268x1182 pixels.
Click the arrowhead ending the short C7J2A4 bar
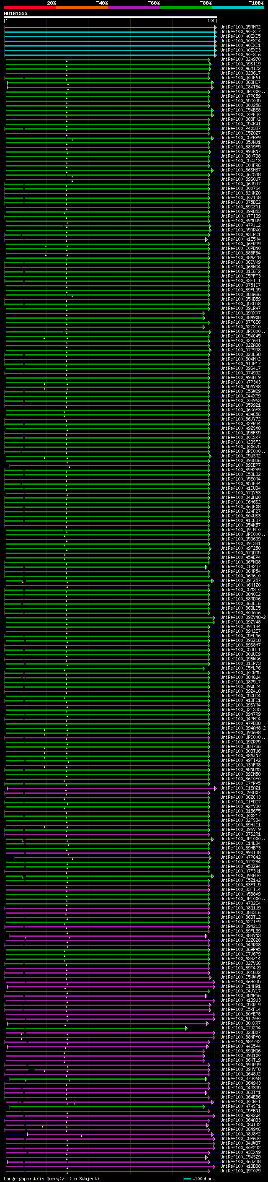tap(186, 1028)
